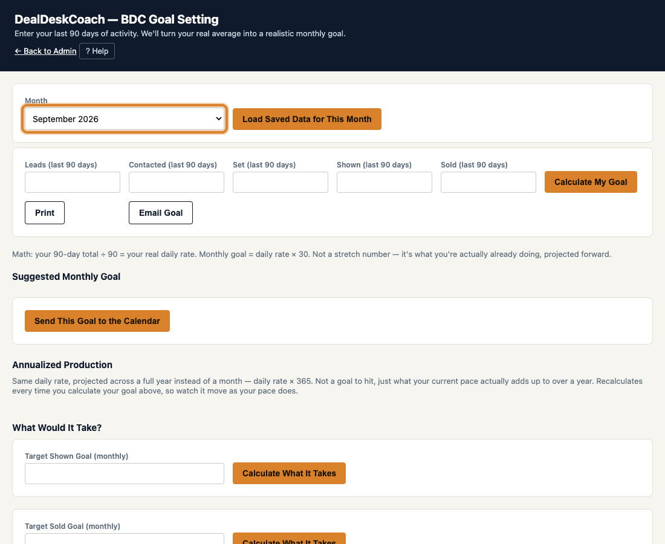Open the Month dropdown showing September 2026
This screenshot has width=665, height=544.
pyautogui.click(x=125, y=119)
